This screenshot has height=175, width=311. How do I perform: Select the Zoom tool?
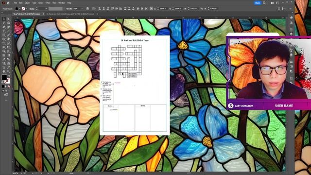(x=8, y=71)
